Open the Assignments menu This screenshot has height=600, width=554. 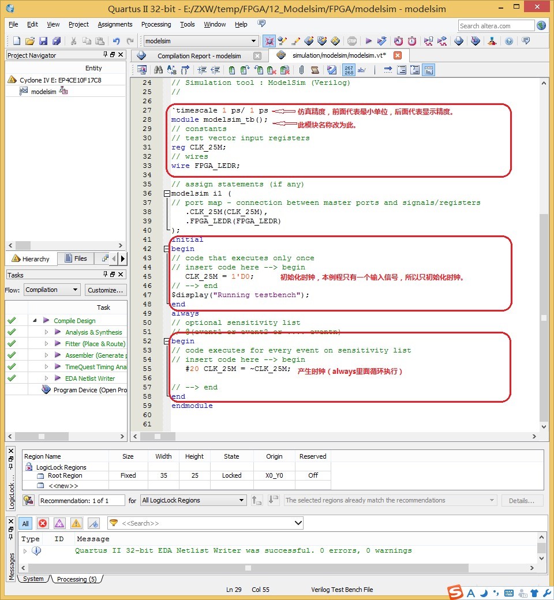115,24
